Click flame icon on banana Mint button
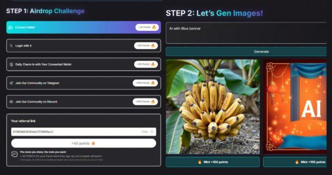Viewport: 332px width, 175px height. (x=199, y=162)
